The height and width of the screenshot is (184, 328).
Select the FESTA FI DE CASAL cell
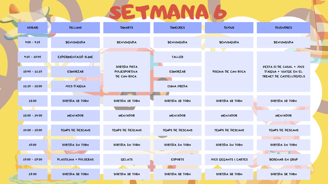pyautogui.click(x=283, y=72)
